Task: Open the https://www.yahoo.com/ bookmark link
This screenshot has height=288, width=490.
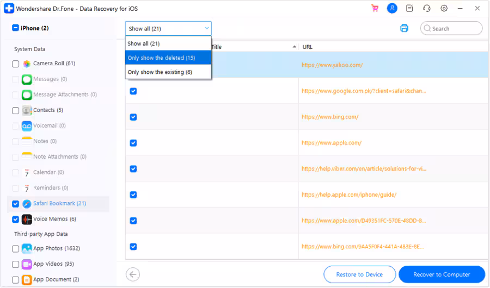Action: pyautogui.click(x=332, y=65)
